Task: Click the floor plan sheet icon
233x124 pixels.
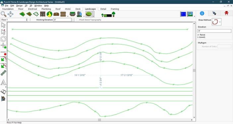Action: tap(3, 92)
